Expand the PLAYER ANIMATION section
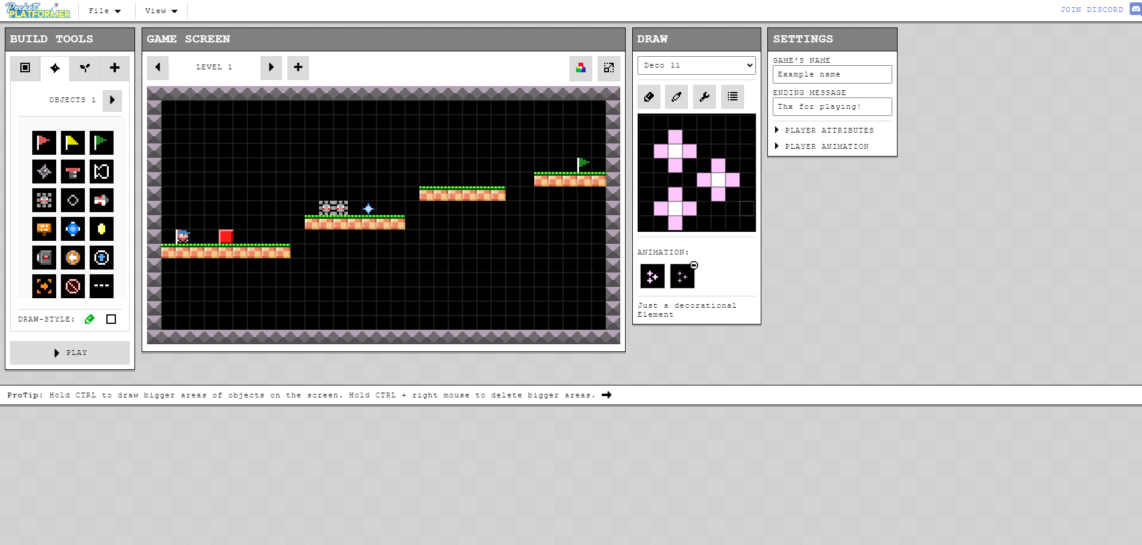Screen dimensions: 1142x545 coord(826,146)
